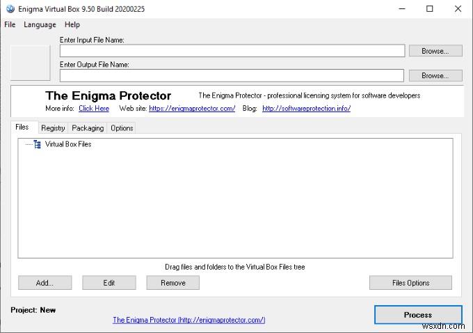
Task: Open the File menu
Action: coord(10,24)
